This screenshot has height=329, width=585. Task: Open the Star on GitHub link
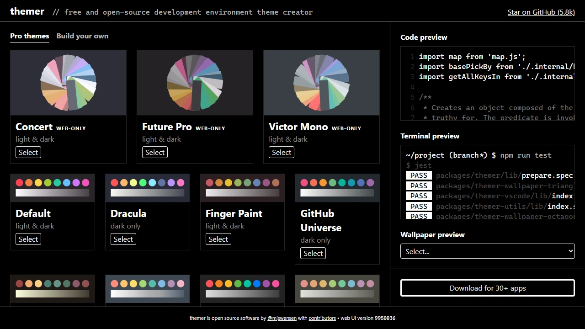541,12
